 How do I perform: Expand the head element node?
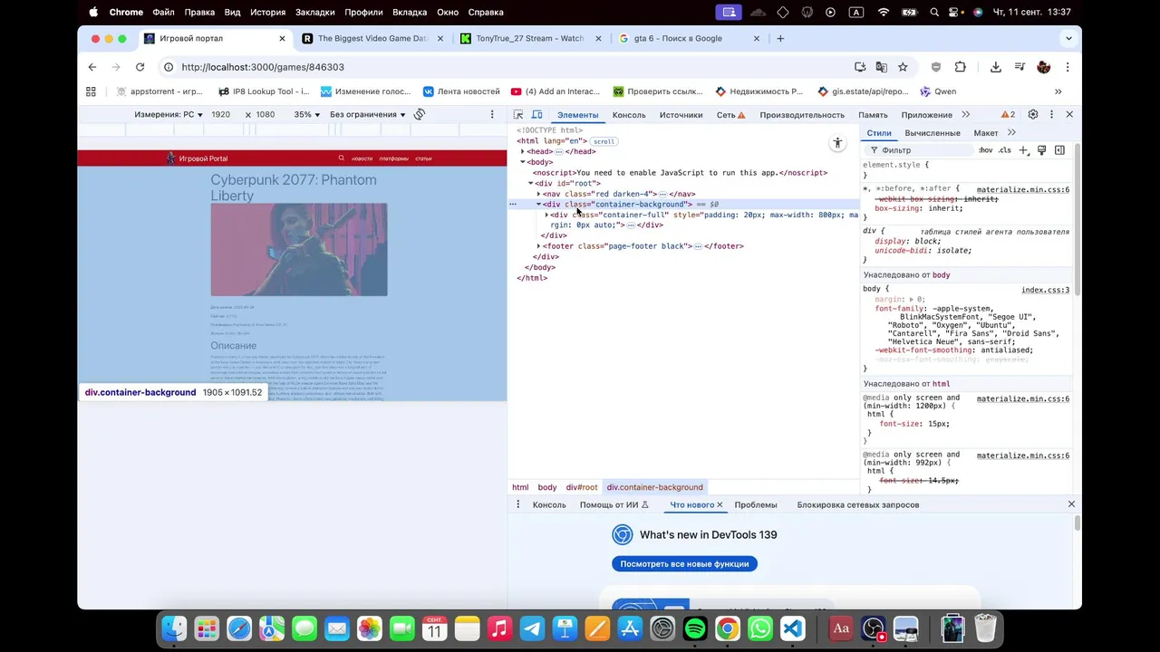point(523,152)
